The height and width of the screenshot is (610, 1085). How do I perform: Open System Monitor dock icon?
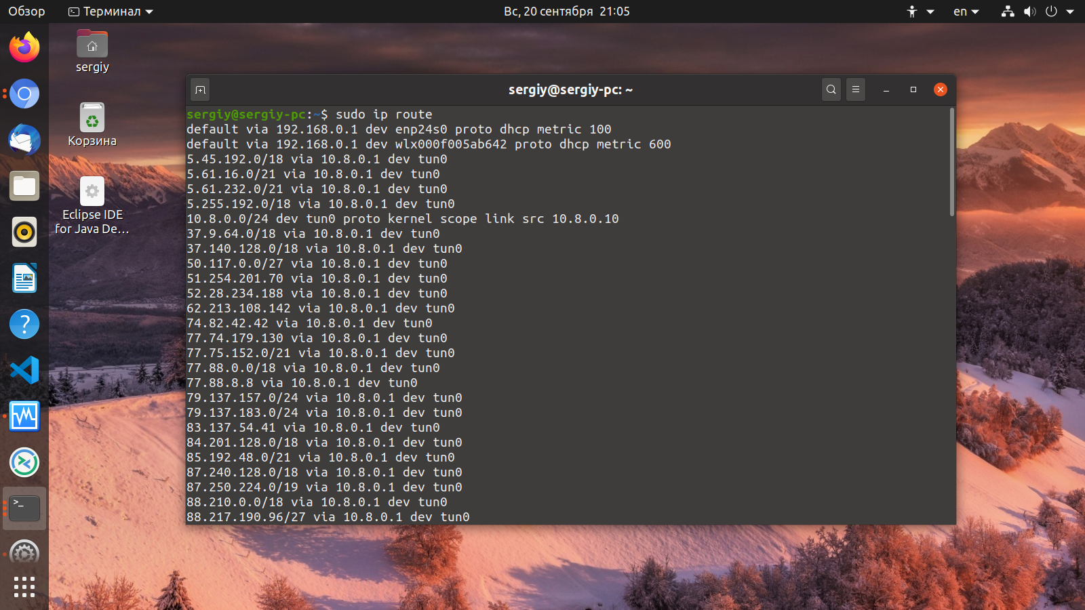(24, 416)
